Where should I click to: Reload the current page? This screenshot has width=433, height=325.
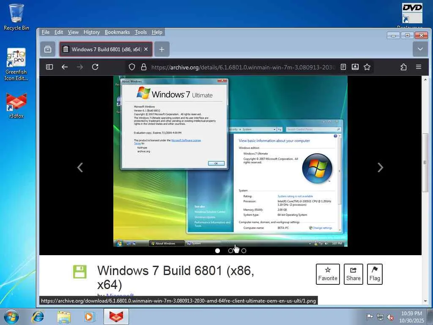pyautogui.click(x=95, y=67)
